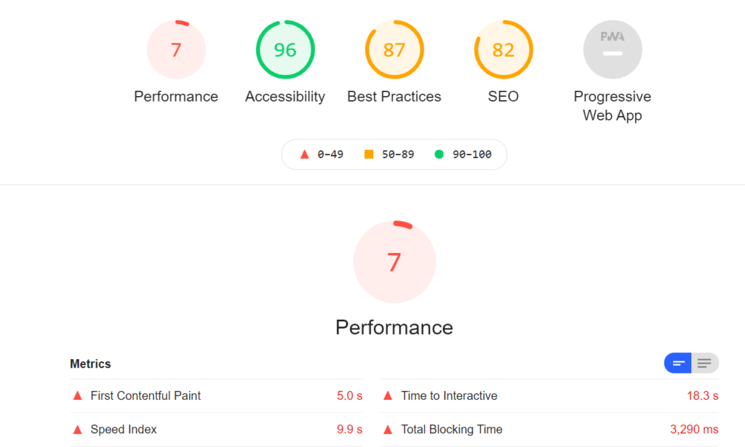The width and height of the screenshot is (745, 447).
Task: Open the Accessibility gauge scoring 96
Action: click(x=285, y=49)
